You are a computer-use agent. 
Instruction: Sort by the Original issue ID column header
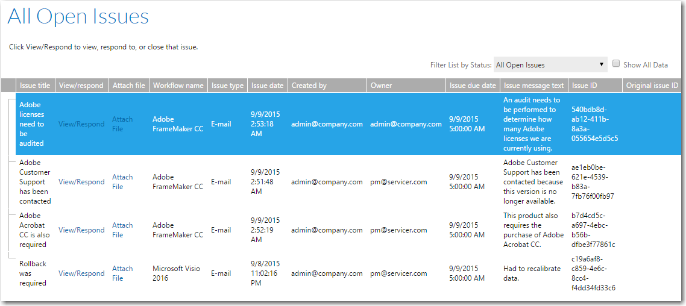point(652,86)
